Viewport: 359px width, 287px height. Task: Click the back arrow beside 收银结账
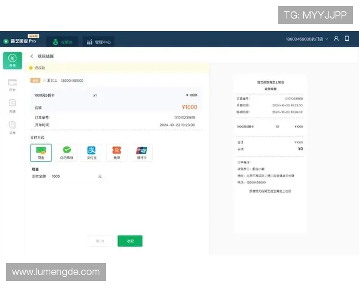pyautogui.click(x=32, y=56)
